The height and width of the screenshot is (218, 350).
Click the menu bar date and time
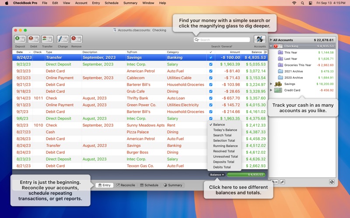pos(331,3)
